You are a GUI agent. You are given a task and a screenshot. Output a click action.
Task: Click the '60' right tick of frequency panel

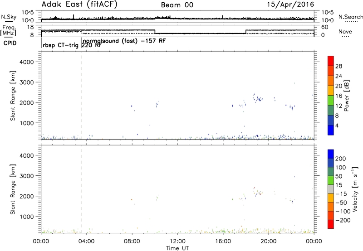point(324,27)
